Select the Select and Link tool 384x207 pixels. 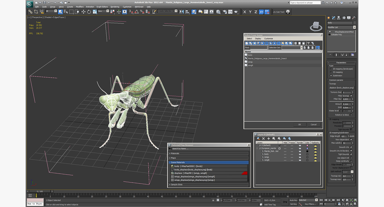point(30,12)
